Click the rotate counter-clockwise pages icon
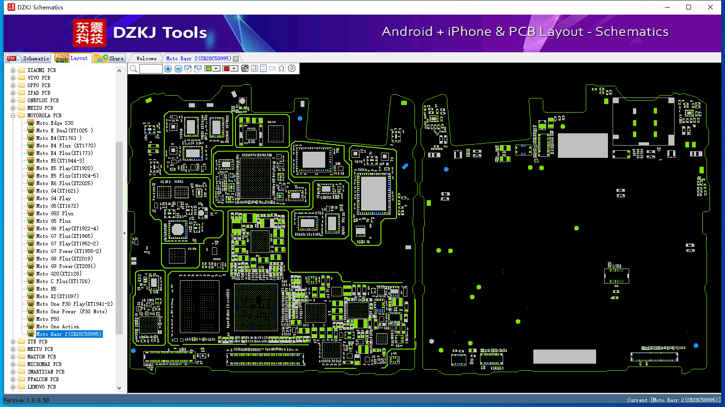This screenshot has width=725, height=407. 198,69
